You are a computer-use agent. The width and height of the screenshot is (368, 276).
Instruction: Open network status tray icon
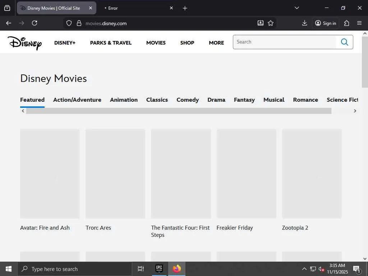tap(313, 269)
